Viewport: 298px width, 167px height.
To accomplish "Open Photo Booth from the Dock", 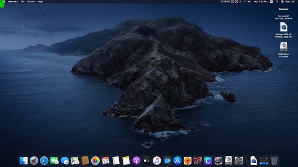I will [x=198, y=161].
